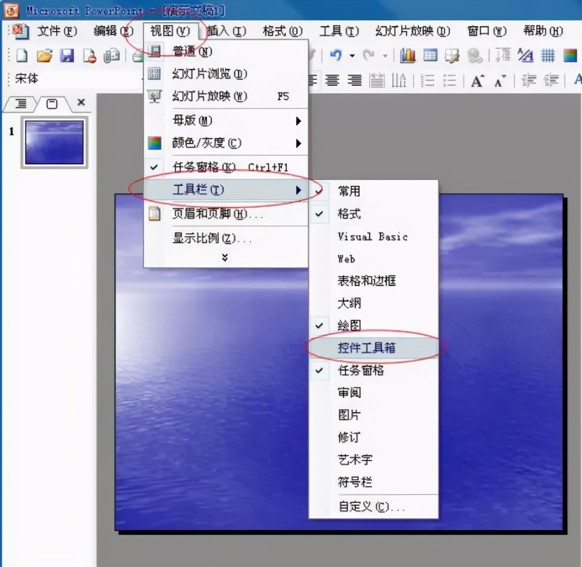Click the Color/Grayscale toolbar icon
582x567 pixels.
[x=570, y=56]
